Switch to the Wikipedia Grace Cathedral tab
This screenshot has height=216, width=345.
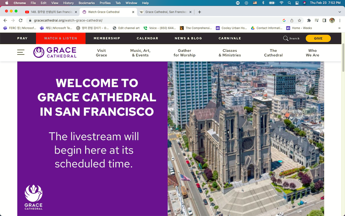point(166,12)
